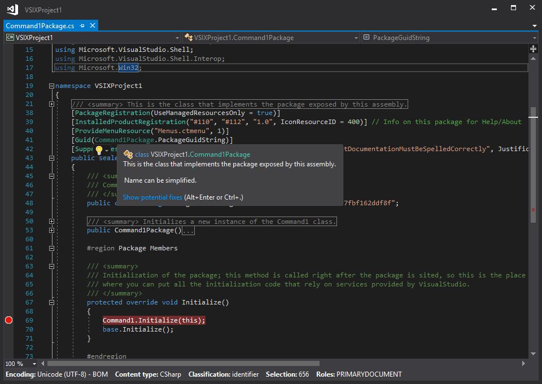Click Show potential fixes link
This screenshot has width=542, height=384.
[x=152, y=197]
